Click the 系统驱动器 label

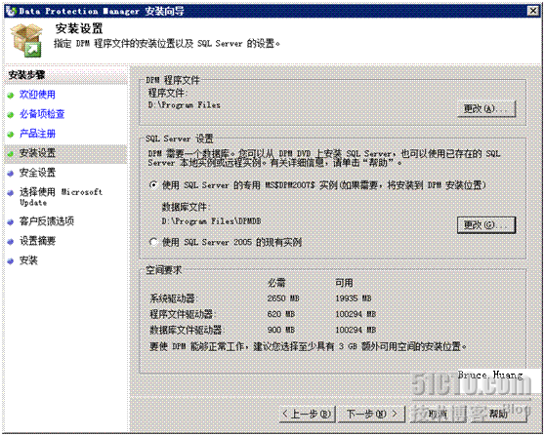[173, 298]
